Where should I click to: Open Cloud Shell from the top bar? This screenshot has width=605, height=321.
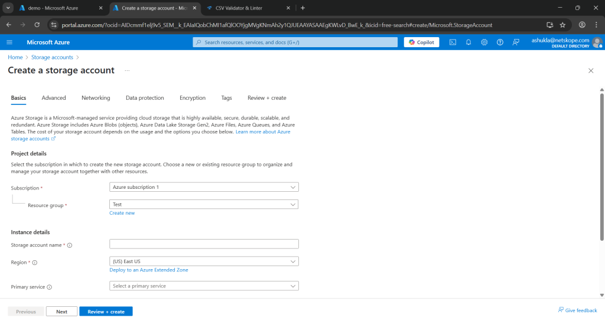pos(453,42)
